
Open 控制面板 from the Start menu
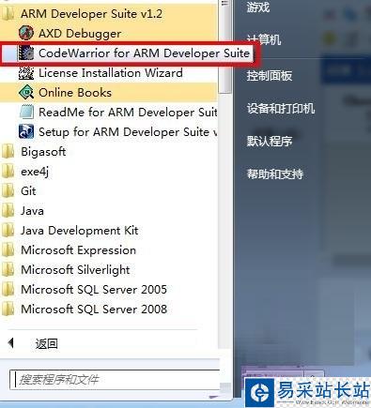coord(270,76)
